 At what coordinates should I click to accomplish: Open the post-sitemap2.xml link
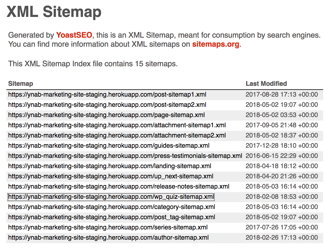[107, 105]
